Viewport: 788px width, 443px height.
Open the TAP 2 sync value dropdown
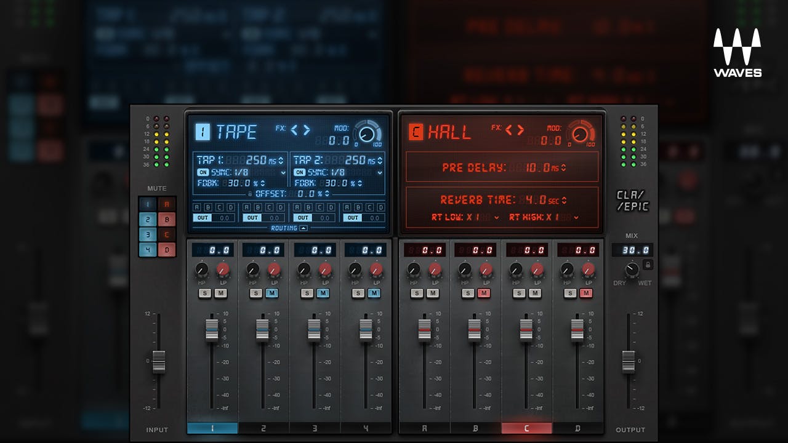point(380,174)
